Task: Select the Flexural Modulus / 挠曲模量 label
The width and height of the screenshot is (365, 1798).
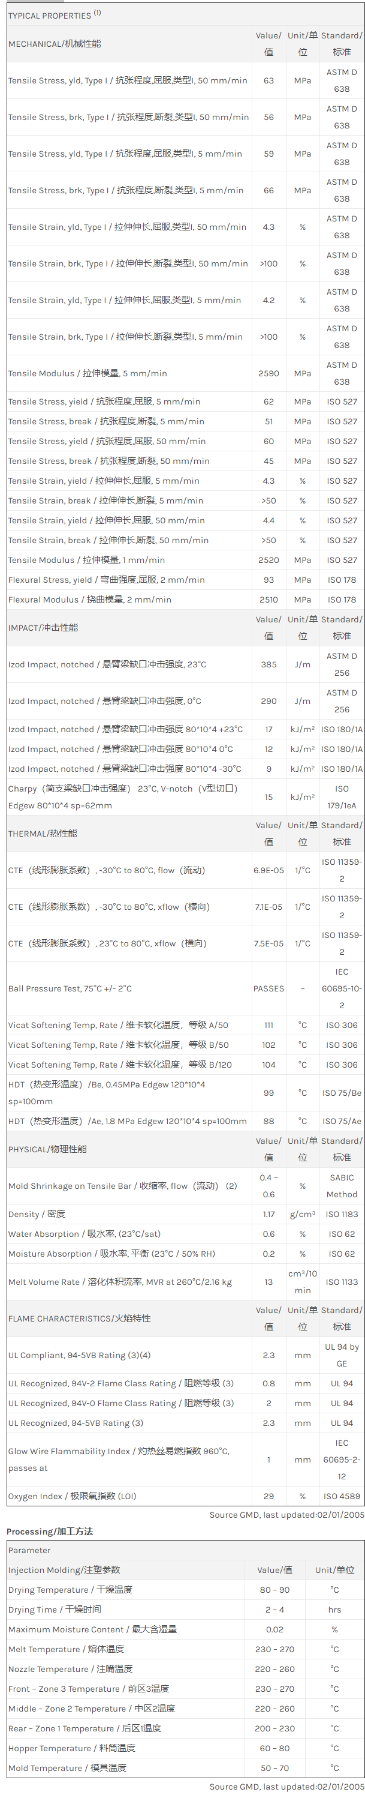Action: click(x=90, y=600)
